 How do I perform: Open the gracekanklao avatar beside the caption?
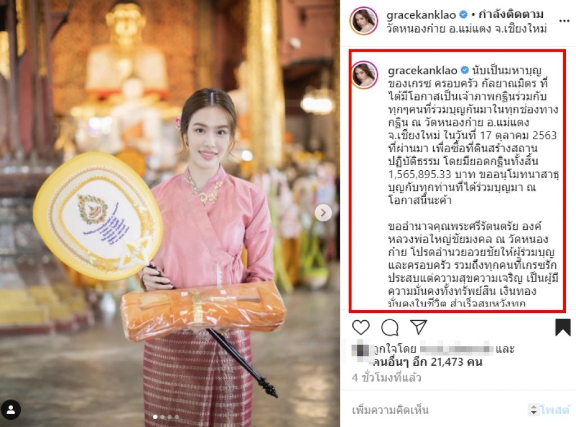pyautogui.click(x=364, y=75)
